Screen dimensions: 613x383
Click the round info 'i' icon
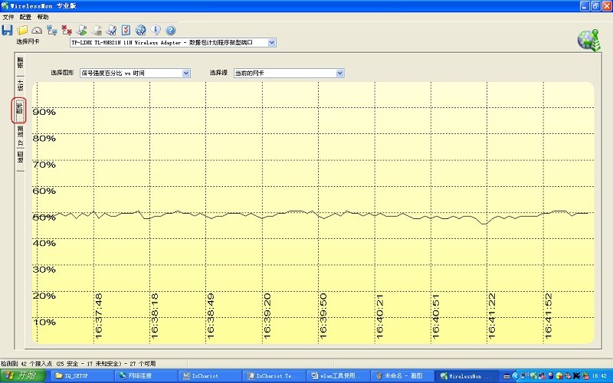click(x=156, y=31)
